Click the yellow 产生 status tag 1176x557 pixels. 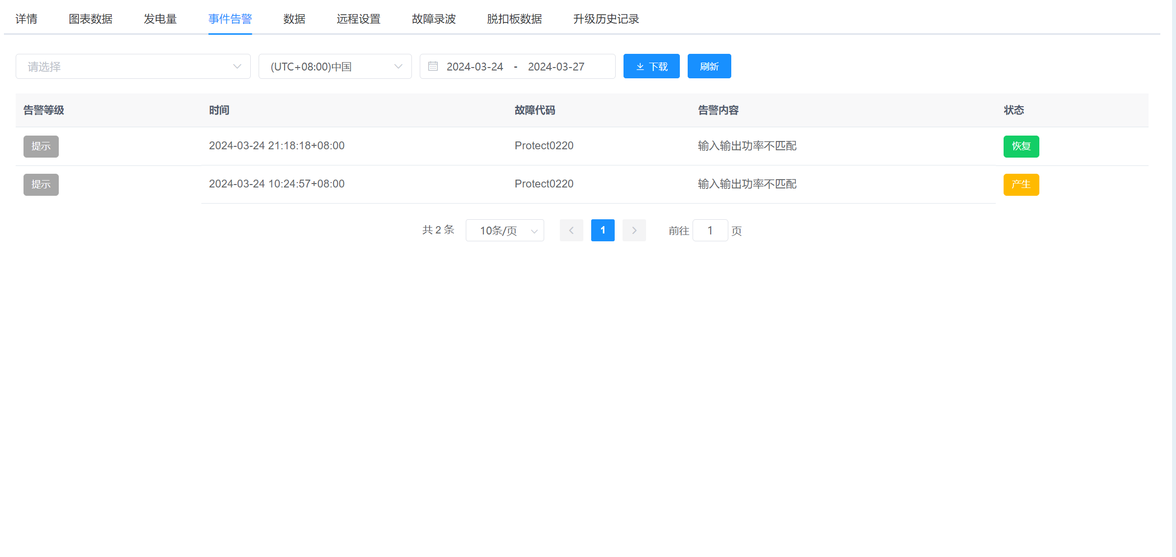tap(1021, 185)
